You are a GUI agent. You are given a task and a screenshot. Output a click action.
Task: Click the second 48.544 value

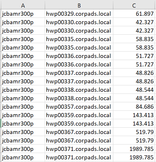pos(134,98)
